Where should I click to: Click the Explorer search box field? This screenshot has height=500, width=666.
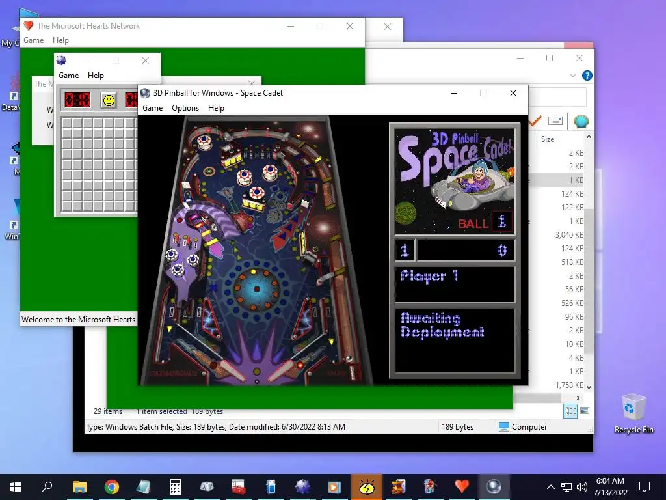coord(557,97)
